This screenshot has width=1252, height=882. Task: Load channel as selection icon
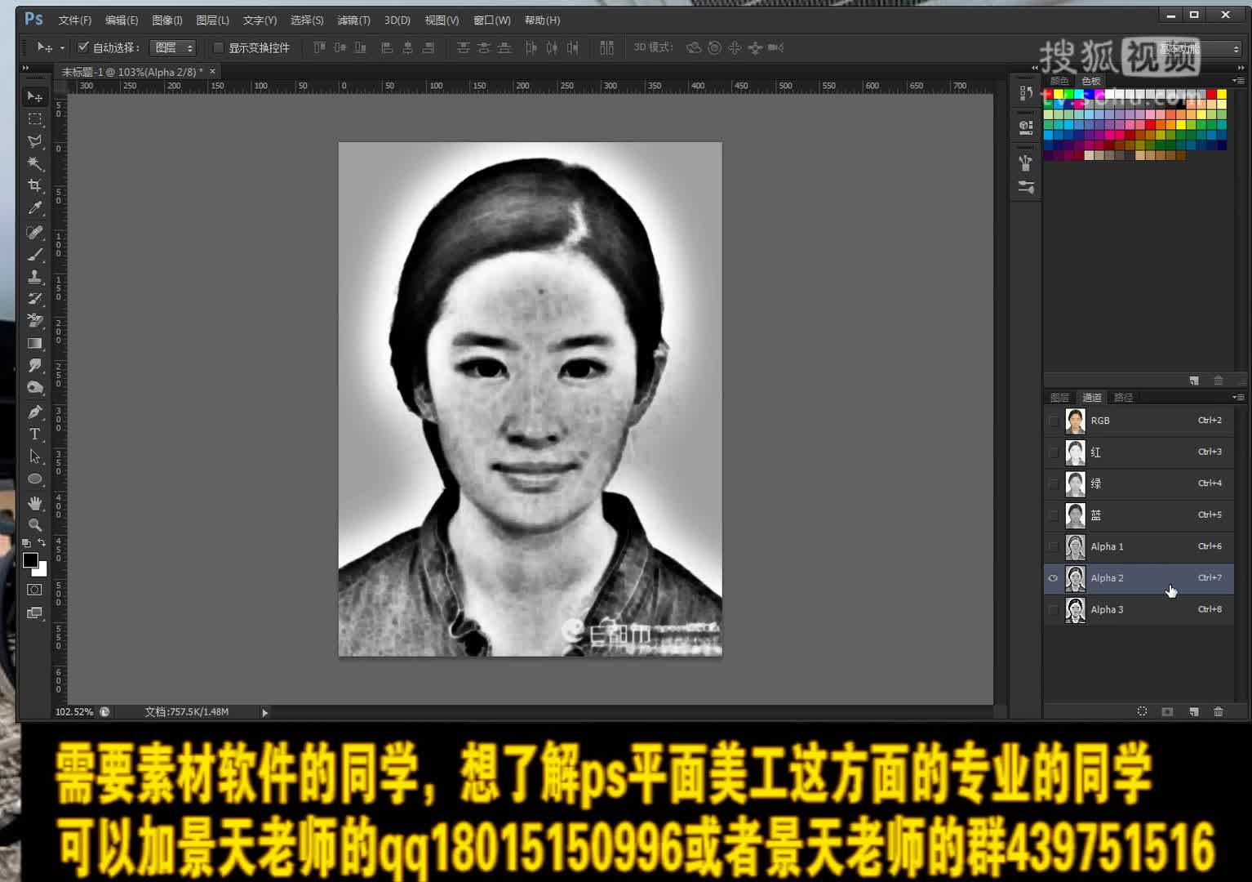[x=1142, y=711]
